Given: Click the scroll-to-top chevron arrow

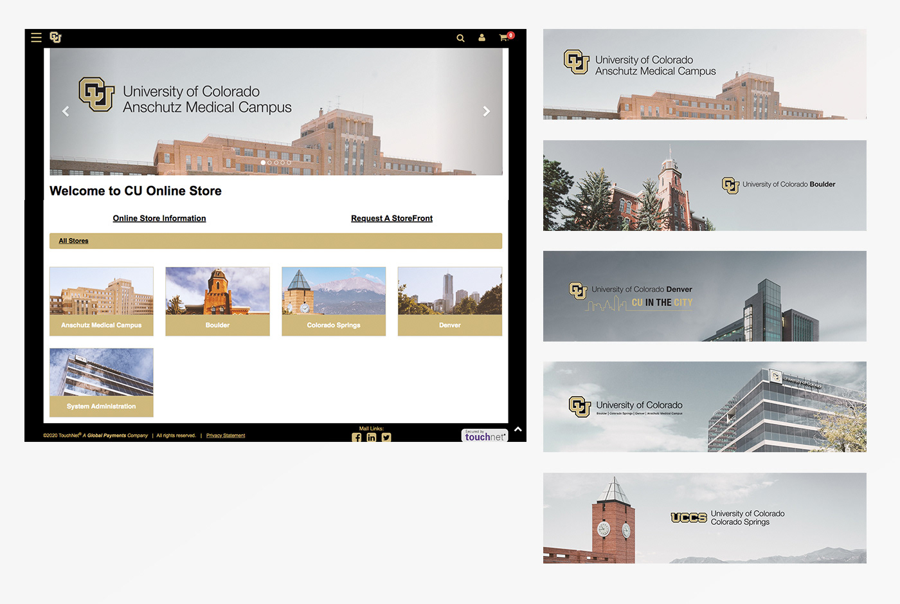Looking at the screenshot, I should (x=518, y=429).
